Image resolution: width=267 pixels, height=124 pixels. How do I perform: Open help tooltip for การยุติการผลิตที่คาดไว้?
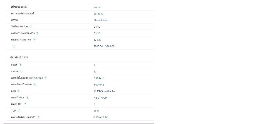(x=38, y=33)
